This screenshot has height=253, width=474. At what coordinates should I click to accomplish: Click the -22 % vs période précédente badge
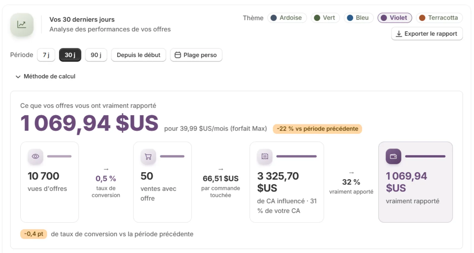[x=317, y=129]
